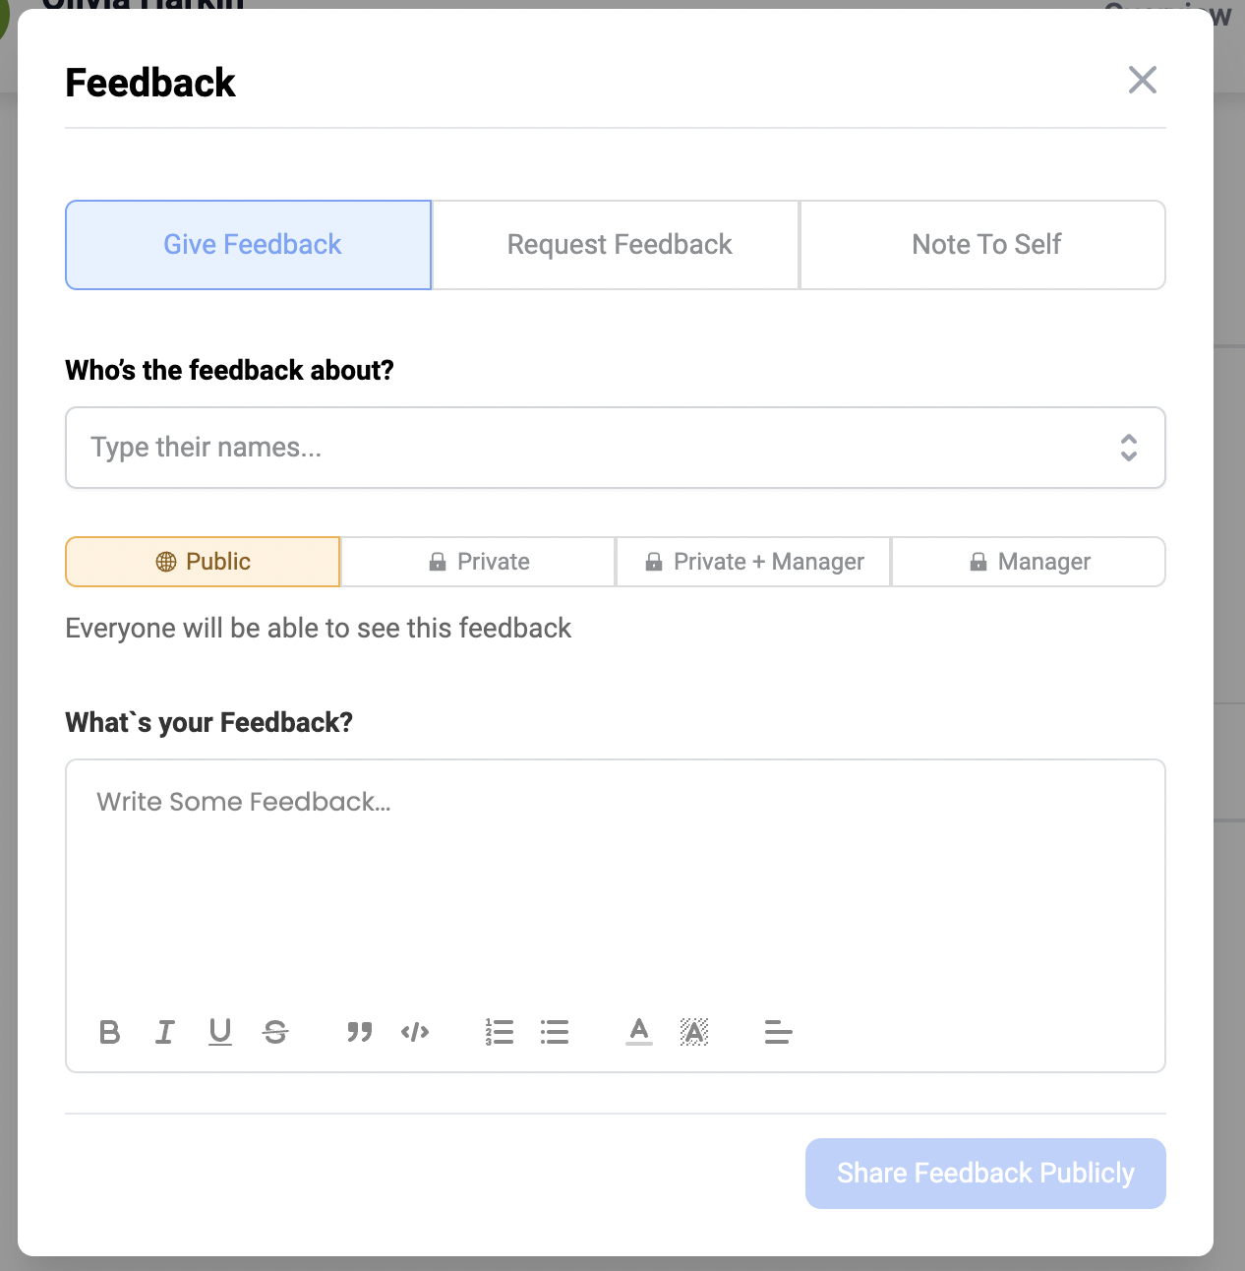Open the text alignment options

pyautogui.click(x=779, y=1032)
